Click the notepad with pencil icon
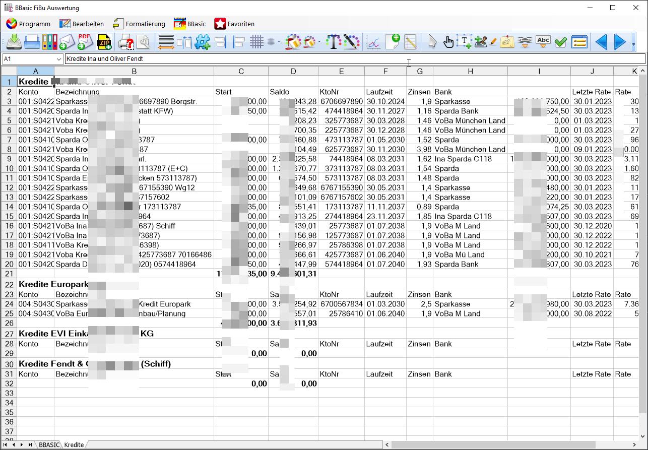Image resolution: width=648 pixels, height=450 pixels. (x=410, y=42)
